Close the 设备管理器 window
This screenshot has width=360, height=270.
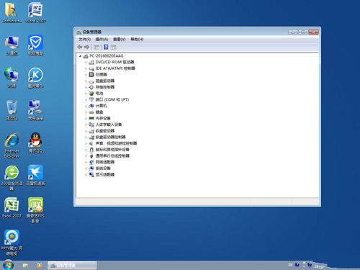(313, 32)
